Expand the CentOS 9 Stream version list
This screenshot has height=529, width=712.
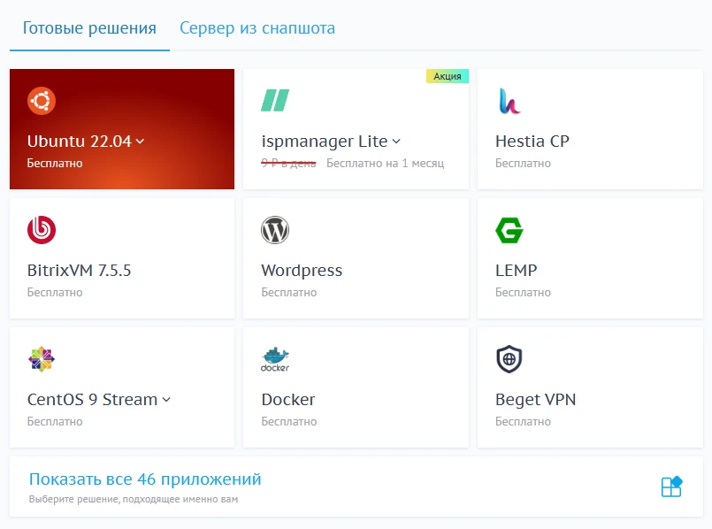click(166, 400)
